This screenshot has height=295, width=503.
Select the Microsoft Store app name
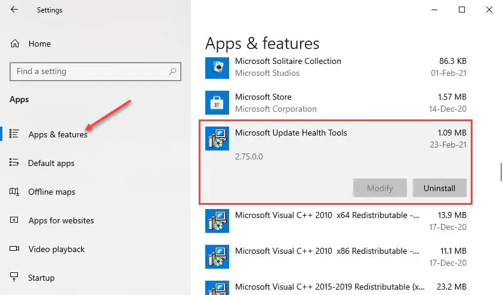(x=263, y=97)
